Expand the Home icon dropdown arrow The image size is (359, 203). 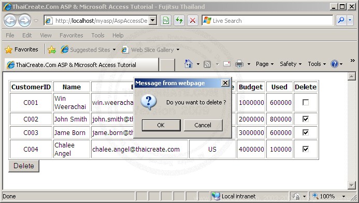pos(198,64)
